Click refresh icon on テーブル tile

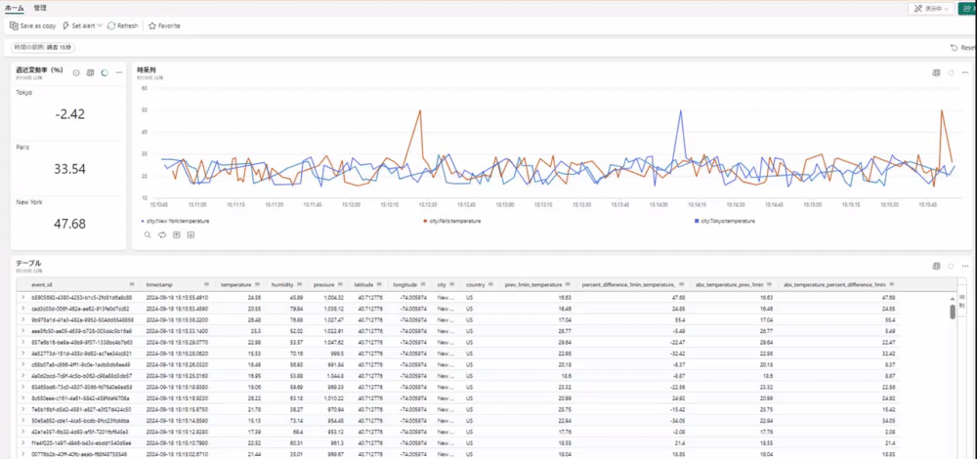pyautogui.click(x=951, y=266)
